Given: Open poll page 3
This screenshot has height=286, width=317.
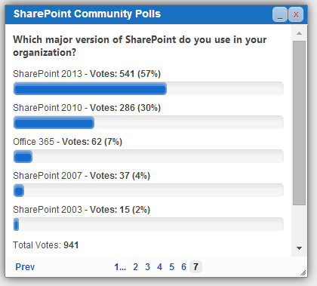Looking at the screenshot, I should [x=147, y=267].
